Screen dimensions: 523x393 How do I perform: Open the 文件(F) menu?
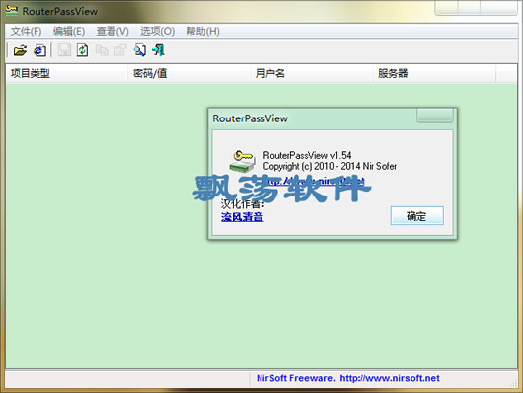(x=26, y=31)
